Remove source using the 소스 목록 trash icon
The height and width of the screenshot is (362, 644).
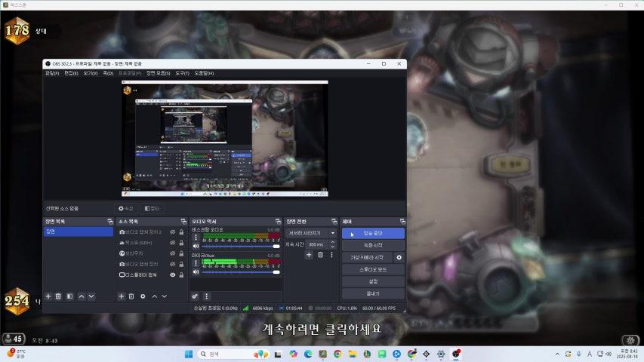pyautogui.click(x=131, y=296)
